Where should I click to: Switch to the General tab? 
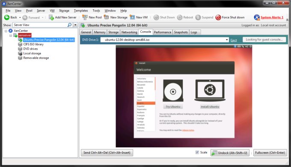(x=86, y=32)
